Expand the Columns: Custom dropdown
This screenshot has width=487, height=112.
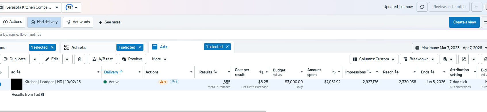(x=374, y=59)
